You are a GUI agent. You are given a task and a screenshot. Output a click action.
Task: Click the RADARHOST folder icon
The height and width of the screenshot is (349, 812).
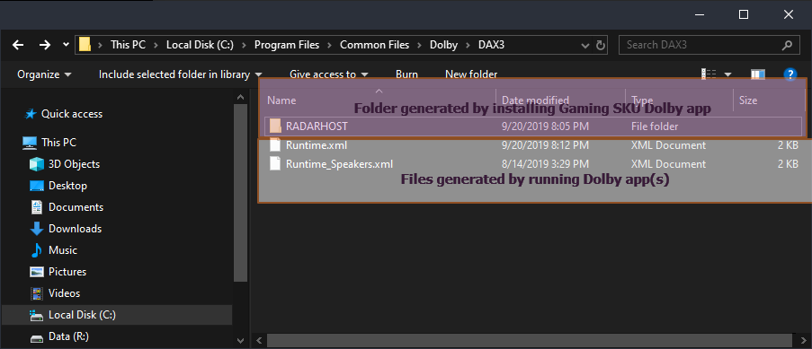pyautogui.click(x=275, y=126)
